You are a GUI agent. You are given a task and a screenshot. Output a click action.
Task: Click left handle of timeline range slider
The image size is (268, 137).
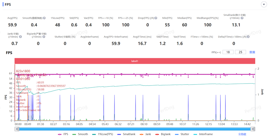[x=17, y=129]
